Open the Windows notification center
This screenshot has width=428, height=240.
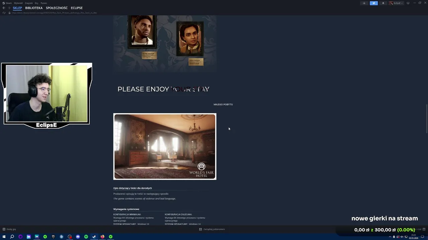423,237
